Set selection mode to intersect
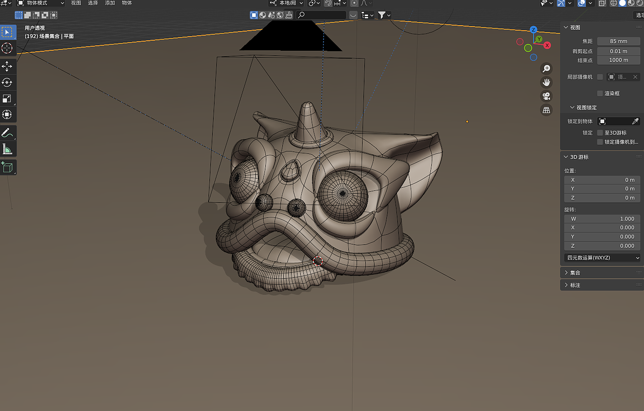This screenshot has height=411, width=644. pyautogui.click(x=52, y=16)
